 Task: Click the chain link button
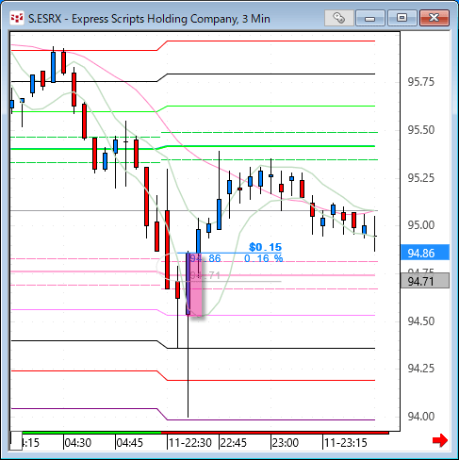(338, 18)
